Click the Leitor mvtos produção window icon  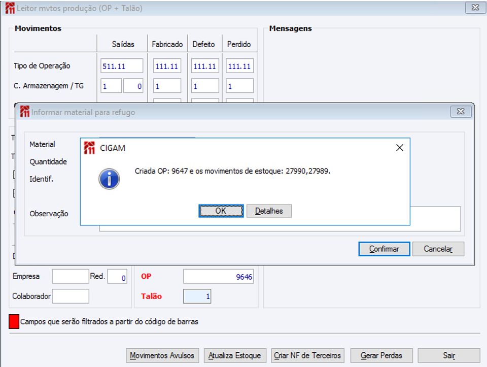tap(10, 8)
